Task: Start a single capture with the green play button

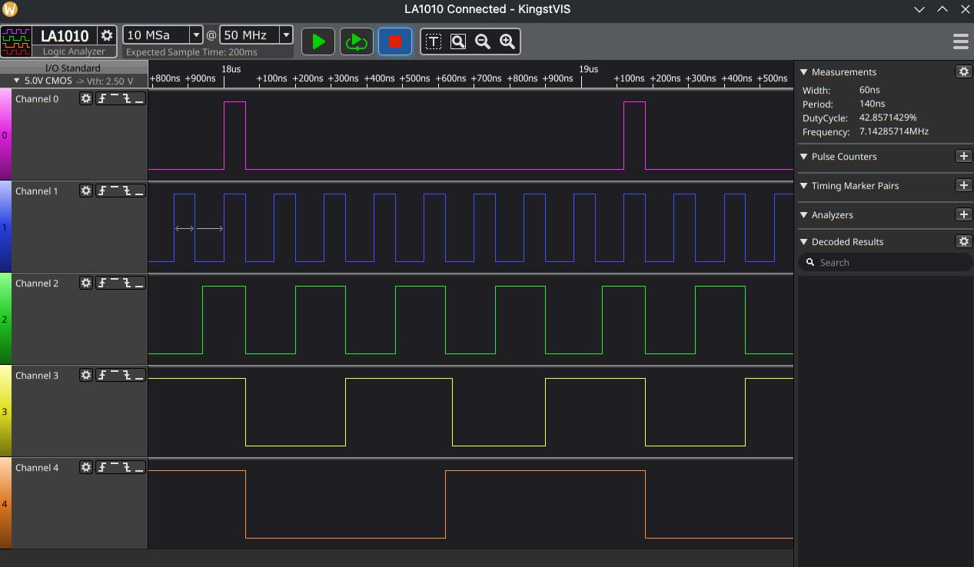Action: tap(318, 41)
